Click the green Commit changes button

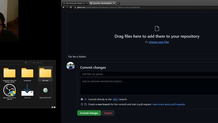89,113
